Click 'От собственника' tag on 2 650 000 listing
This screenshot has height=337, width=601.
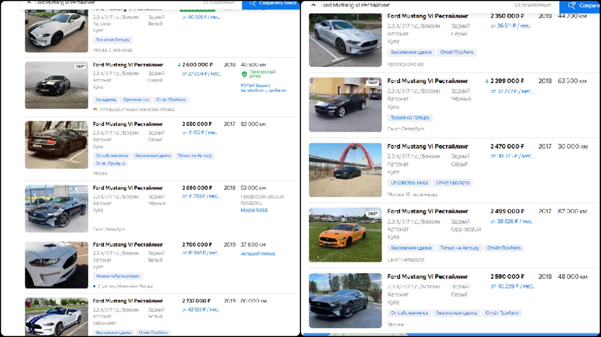coord(112,156)
